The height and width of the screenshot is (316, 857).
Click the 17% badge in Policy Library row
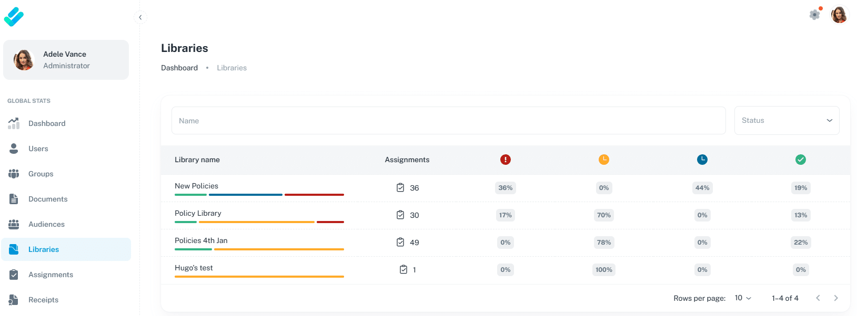tap(506, 215)
